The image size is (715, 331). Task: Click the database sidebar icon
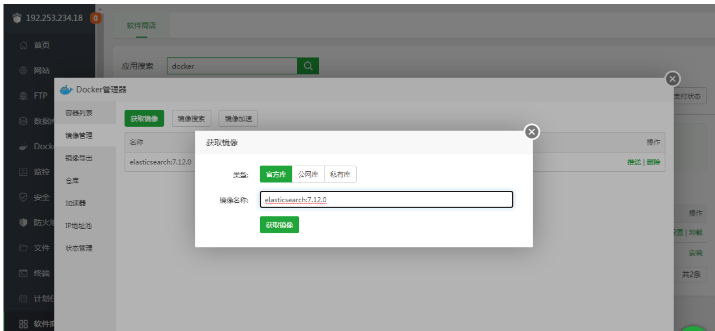(x=23, y=121)
